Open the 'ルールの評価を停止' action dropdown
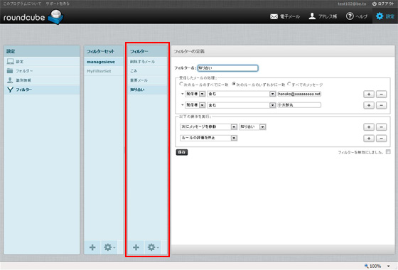Image resolution: width=398 pixels, height=270 pixels. [208, 138]
